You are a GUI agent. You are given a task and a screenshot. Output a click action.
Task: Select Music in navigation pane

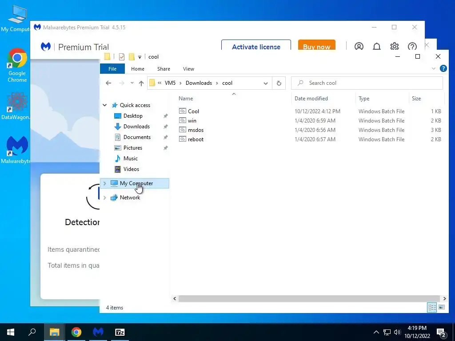tap(130, 159)
